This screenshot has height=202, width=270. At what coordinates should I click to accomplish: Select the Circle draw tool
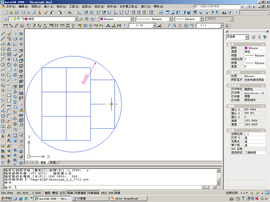[x=3, y=65]
